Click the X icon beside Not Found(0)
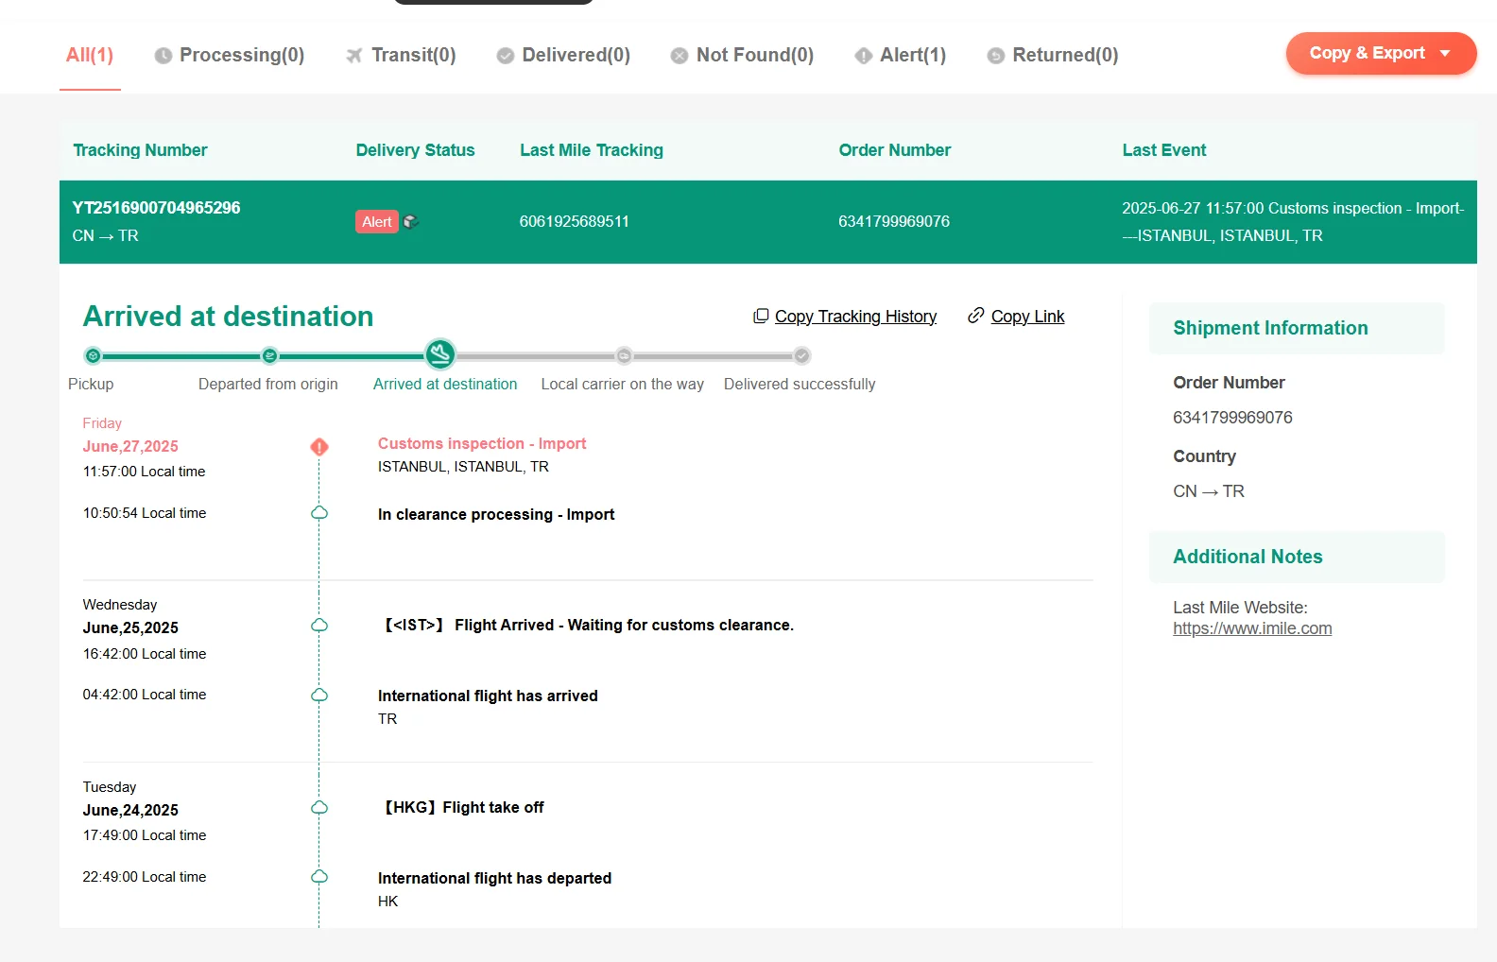1497x962 pixels. click(x=680, y=56)
